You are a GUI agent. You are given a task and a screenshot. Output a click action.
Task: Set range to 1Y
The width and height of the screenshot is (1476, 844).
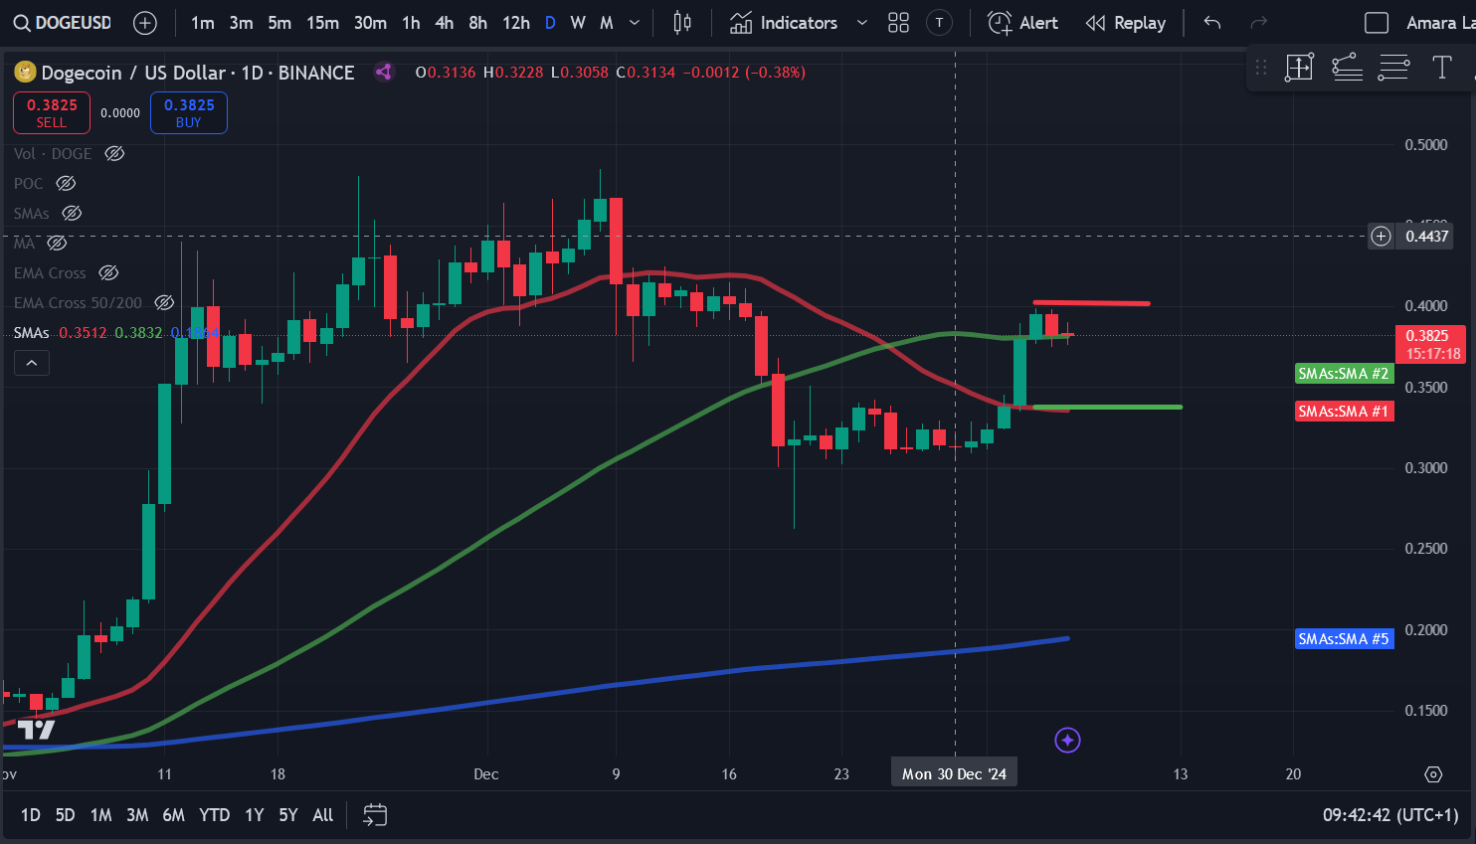point(255,815)
